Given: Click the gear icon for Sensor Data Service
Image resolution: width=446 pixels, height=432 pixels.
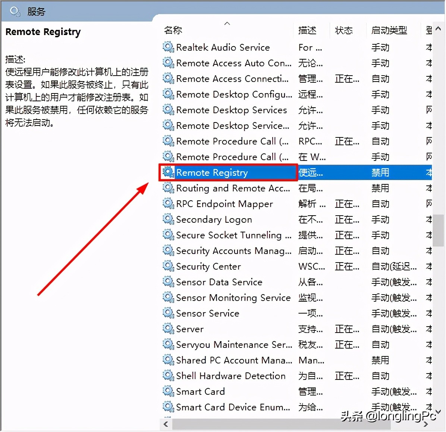Looking at the screenshot, I should pyautogui.click(x=168, y=282).
